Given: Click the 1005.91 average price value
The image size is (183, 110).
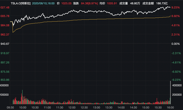Looking at the screenshot, I should point(112,3).
